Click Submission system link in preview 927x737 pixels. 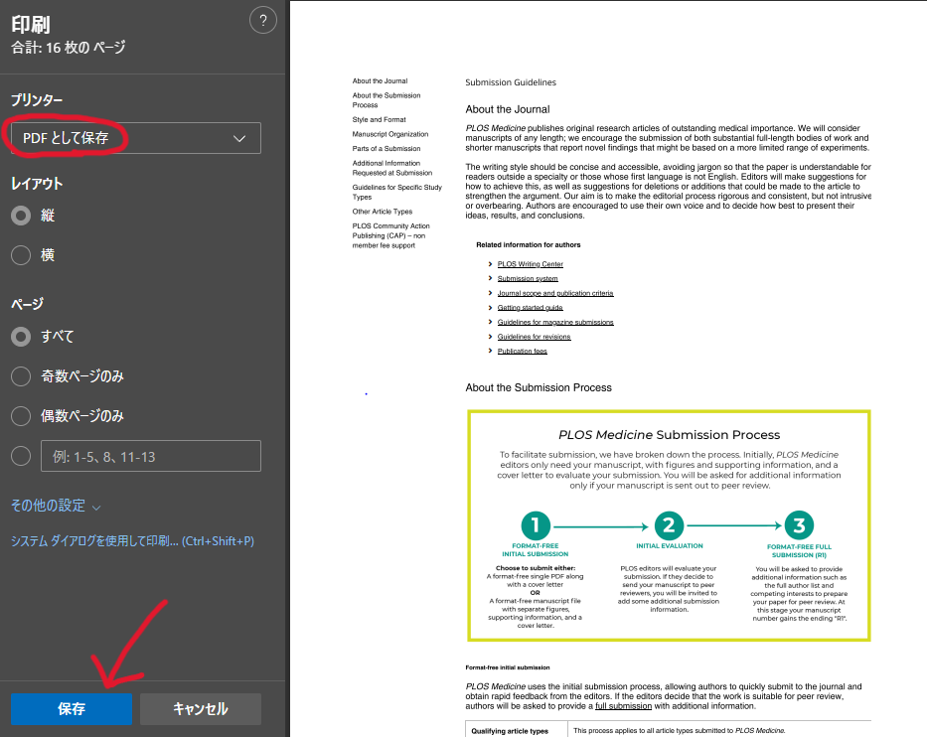[x=528, y=278]
